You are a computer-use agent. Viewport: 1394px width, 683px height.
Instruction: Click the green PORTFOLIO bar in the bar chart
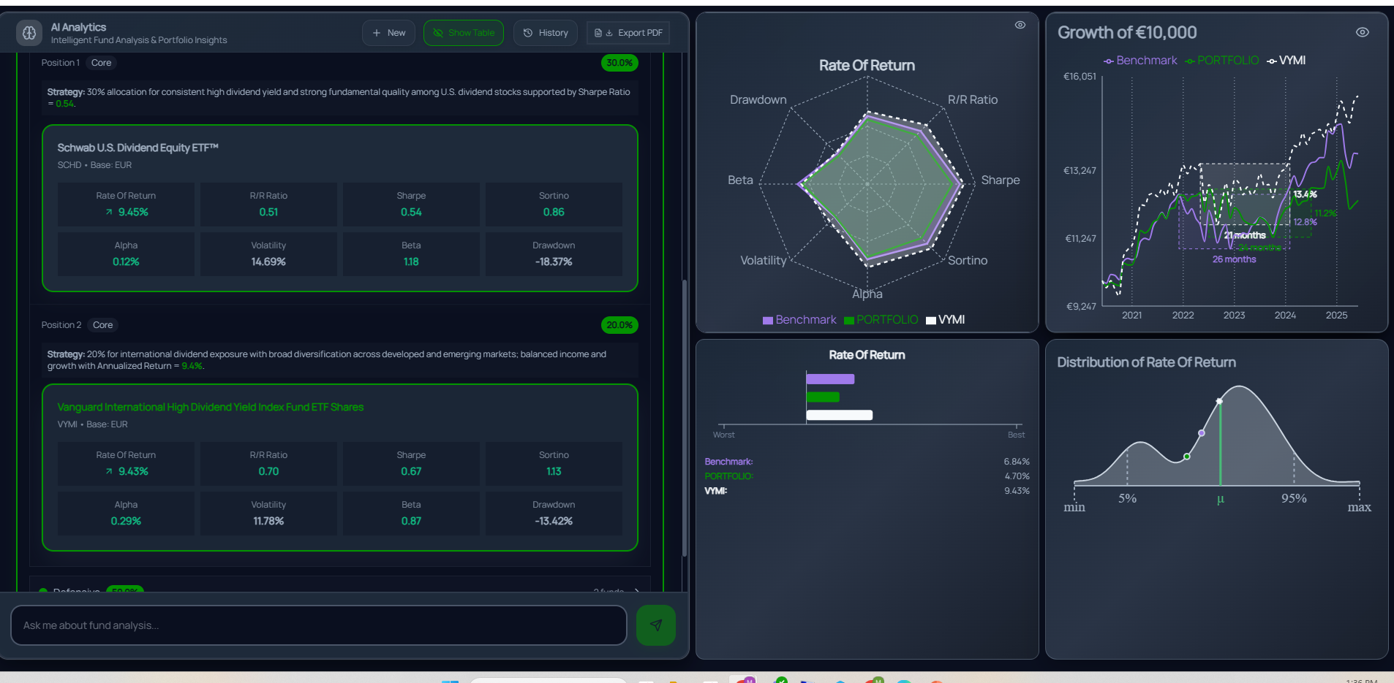[x=823, y=397]
